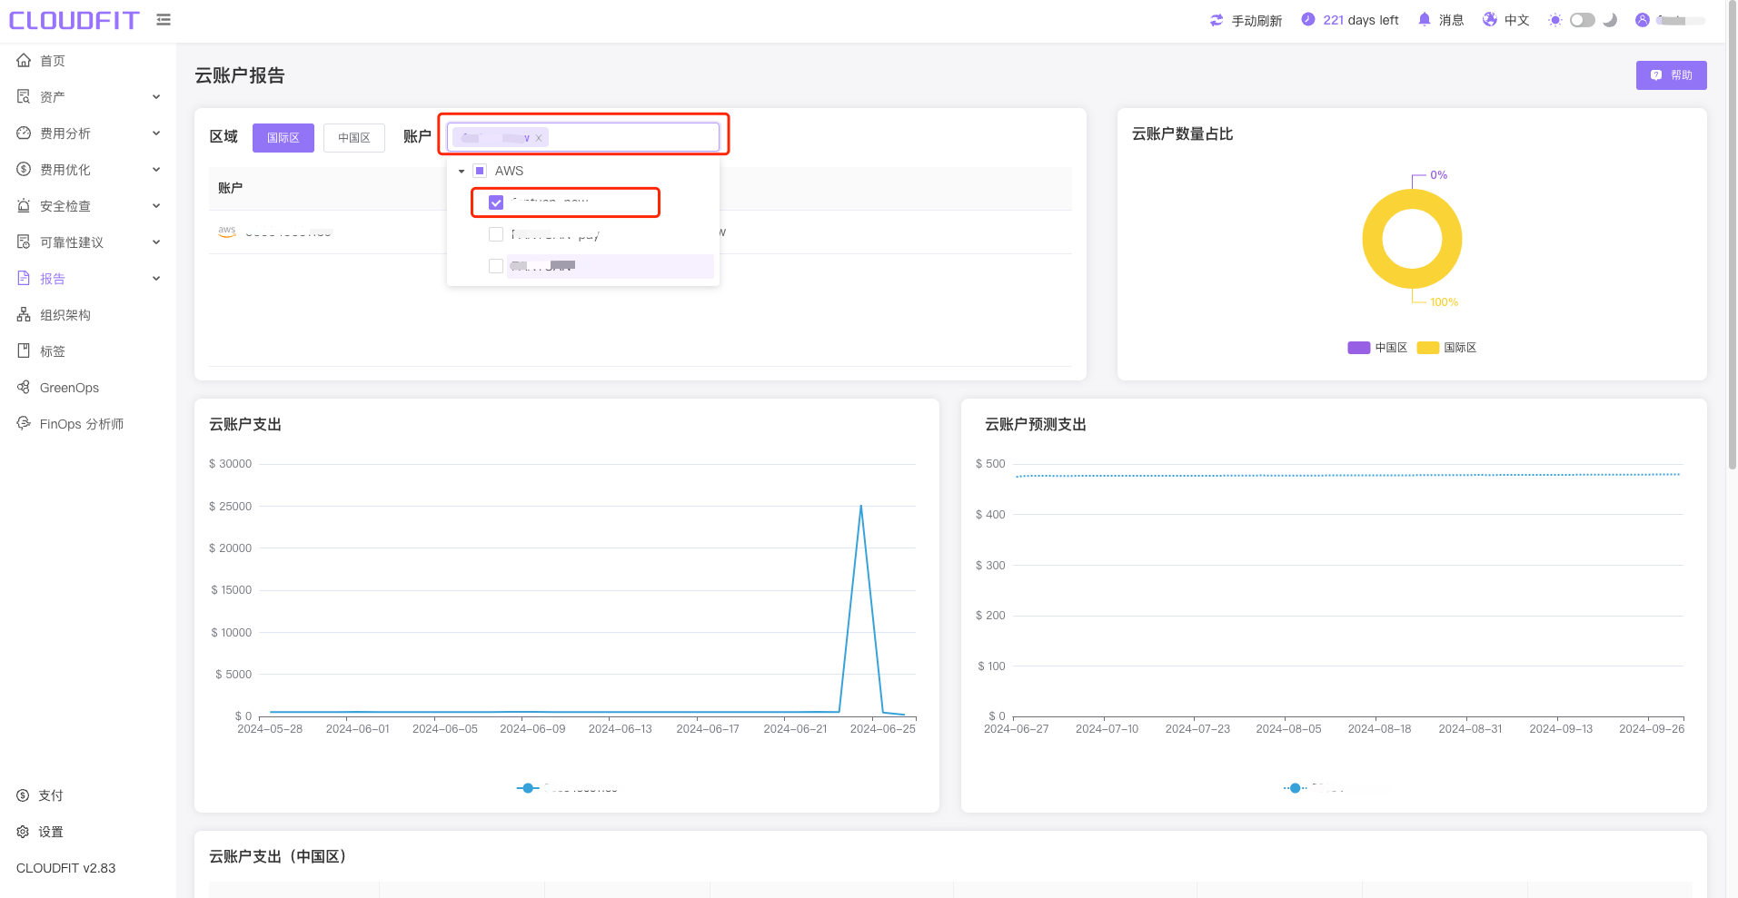Collapse the AWS tree node arrow
1738x898 pixels.
tap(462, 171)
